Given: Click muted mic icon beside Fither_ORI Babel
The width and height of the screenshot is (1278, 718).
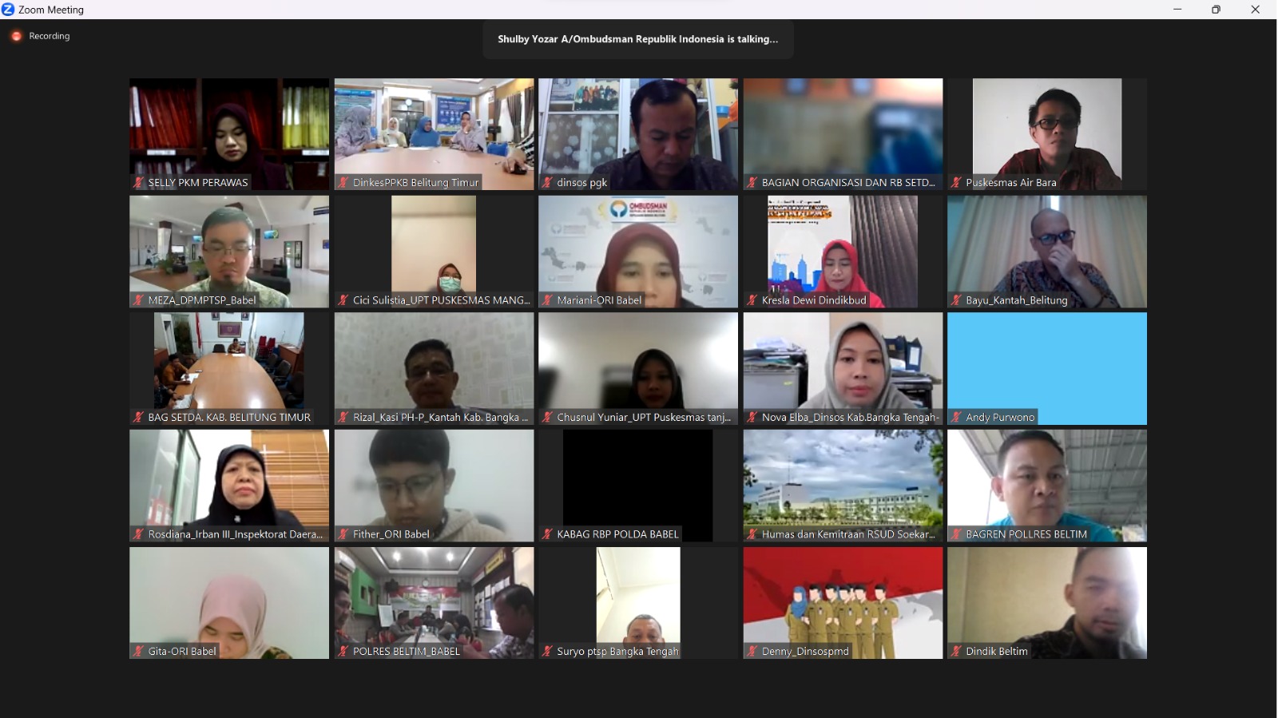Looking at the screenshot, I should [x=343, y=534].
